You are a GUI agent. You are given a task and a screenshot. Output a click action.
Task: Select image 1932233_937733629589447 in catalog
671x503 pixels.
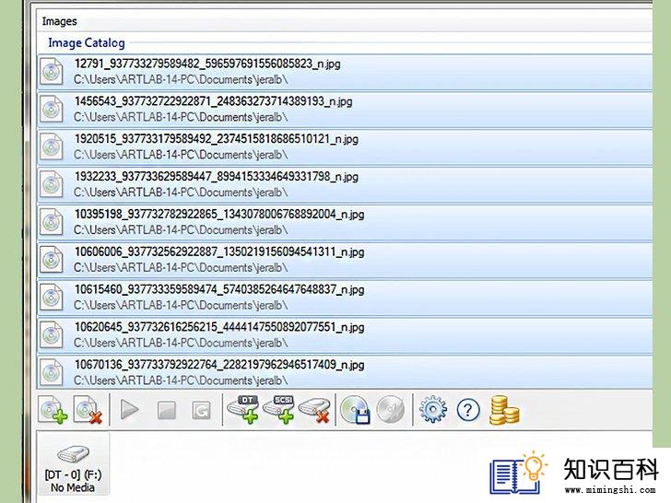pyautogui.click(x=345, y=185)
